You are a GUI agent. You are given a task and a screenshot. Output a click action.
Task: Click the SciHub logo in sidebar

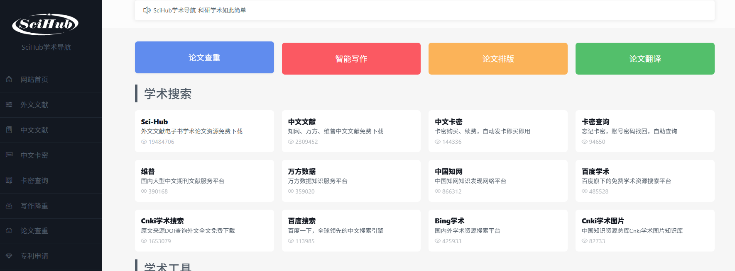coord(45,24)
